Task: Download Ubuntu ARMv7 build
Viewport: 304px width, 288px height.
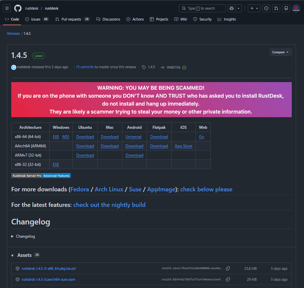Action: [85, 155]
